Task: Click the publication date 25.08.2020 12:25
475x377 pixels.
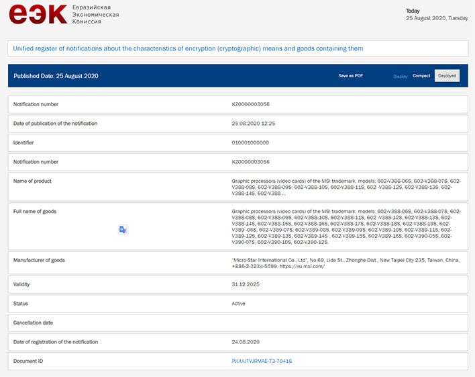Action: tap(253, 123)
